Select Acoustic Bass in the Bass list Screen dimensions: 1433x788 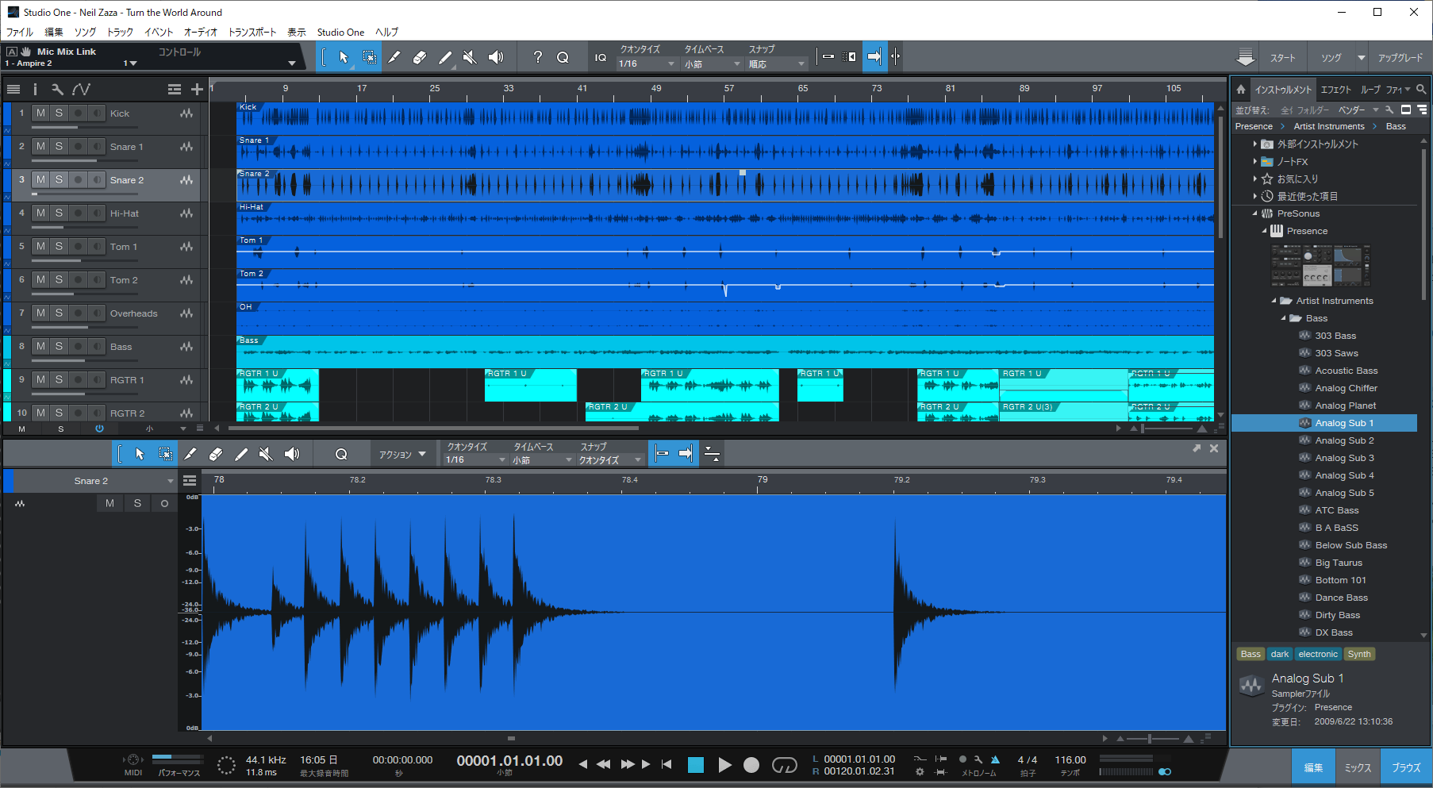(x=1347, y=370)
